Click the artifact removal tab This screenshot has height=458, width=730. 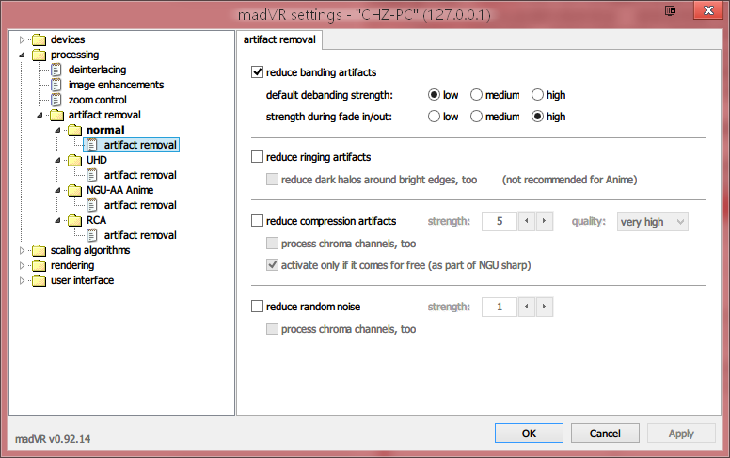pos(279,40)
